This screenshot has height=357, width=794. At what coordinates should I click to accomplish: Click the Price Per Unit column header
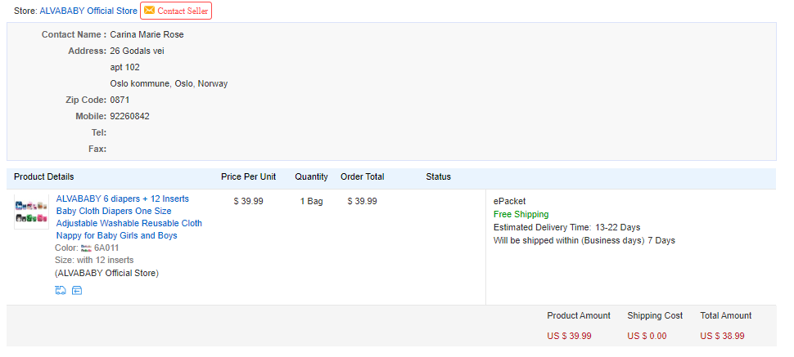point(249,176)
